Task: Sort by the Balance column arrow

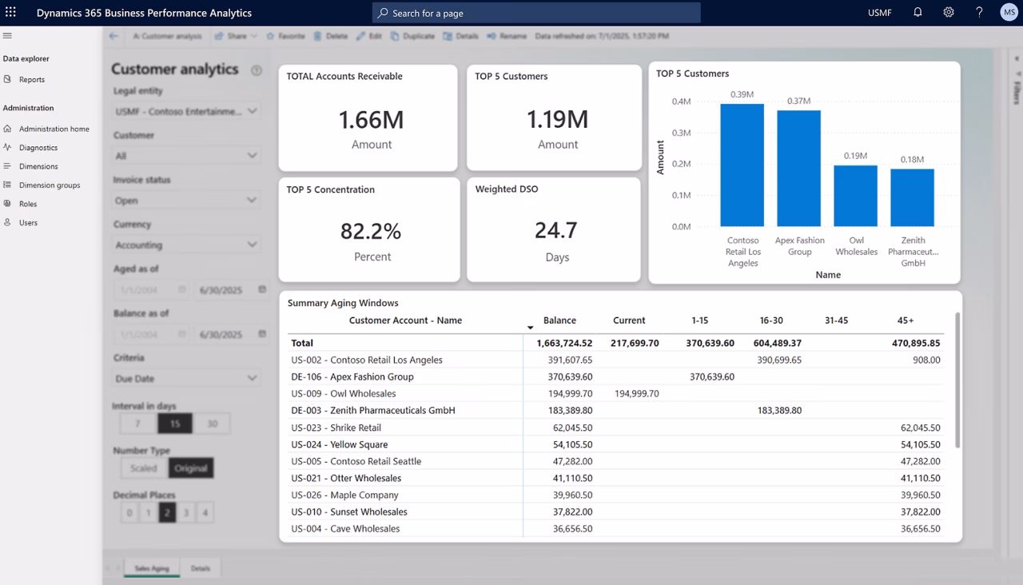Action: click(x=530, y=328)
